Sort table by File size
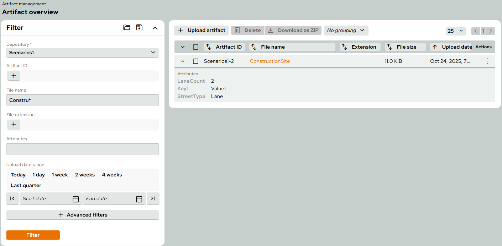The height and width of the screenshot is (246, 502). pos(405,47)
